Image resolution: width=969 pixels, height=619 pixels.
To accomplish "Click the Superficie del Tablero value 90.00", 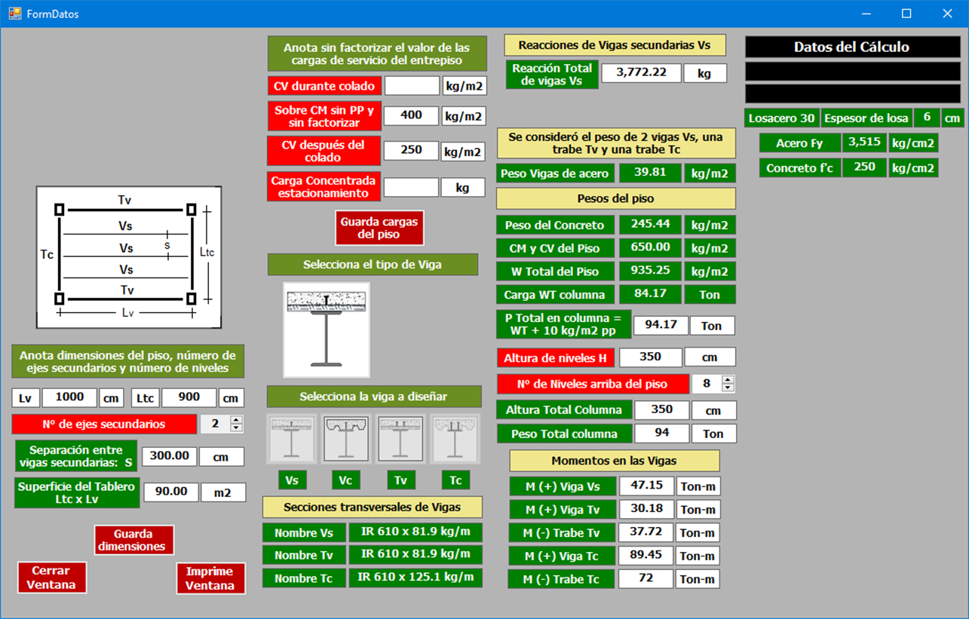I will coord(171,492).
